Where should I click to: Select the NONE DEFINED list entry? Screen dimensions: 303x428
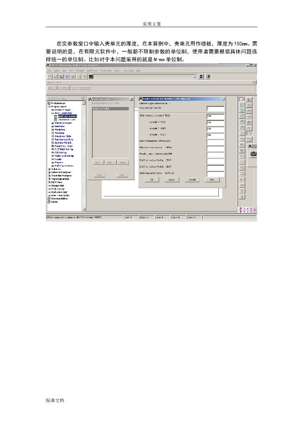[x=110, y=109]
